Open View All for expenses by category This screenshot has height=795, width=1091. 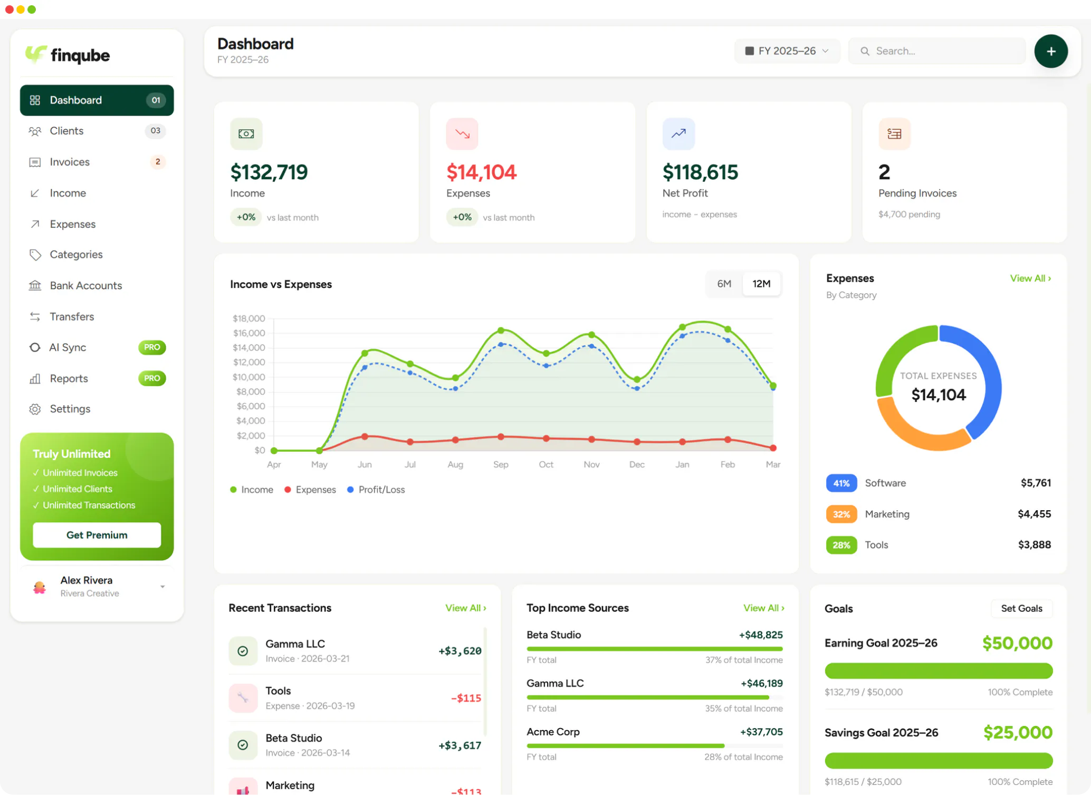click(1030, 279)
